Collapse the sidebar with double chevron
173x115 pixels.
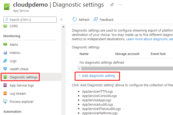coord(61,20)
